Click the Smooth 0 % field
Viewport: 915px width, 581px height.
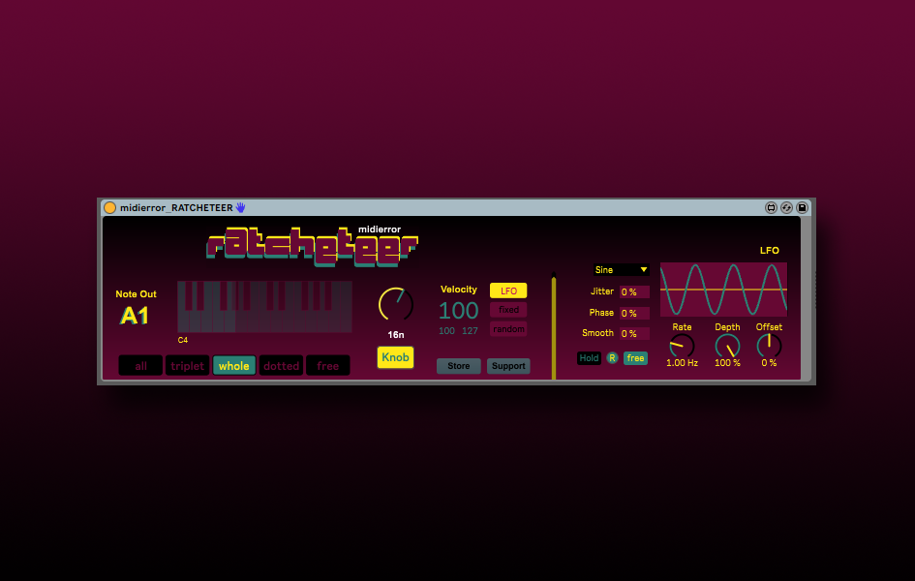634,334
